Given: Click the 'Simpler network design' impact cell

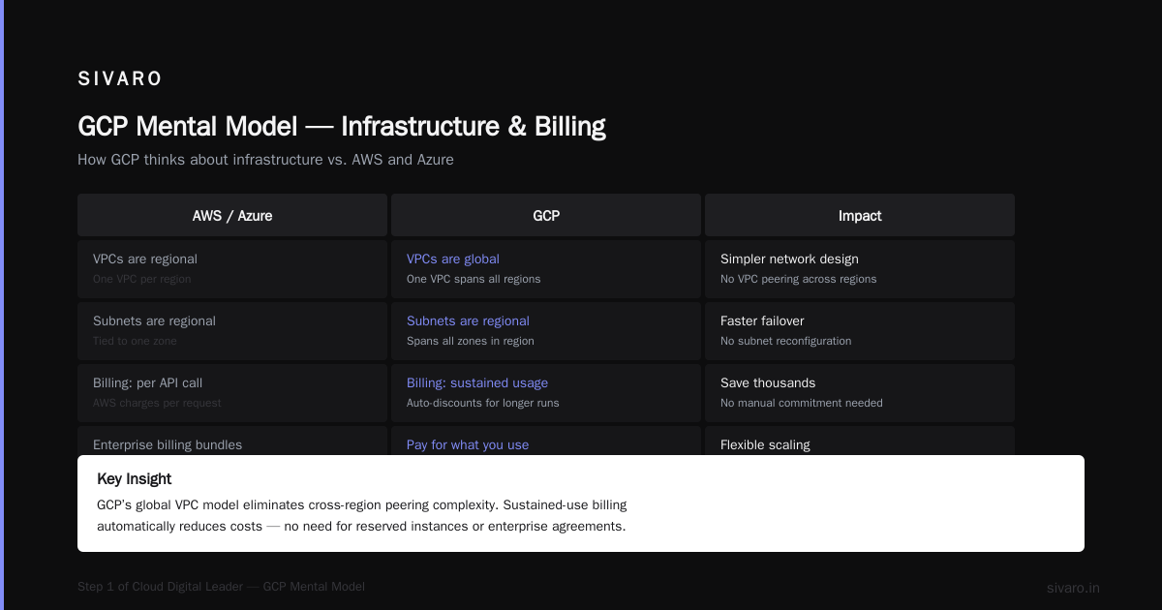Looking at the screenshot, I should pyautogui.click(x=860, y=269).
